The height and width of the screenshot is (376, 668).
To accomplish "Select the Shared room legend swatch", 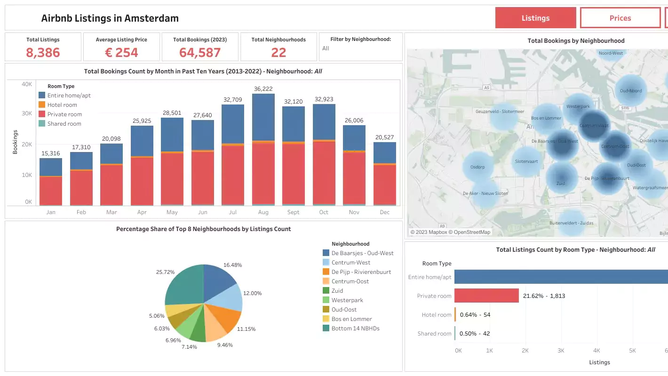I will 42,123.
